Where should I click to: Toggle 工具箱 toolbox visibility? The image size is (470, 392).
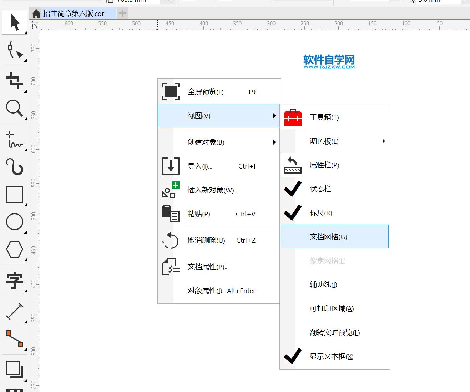coord(335,117)
